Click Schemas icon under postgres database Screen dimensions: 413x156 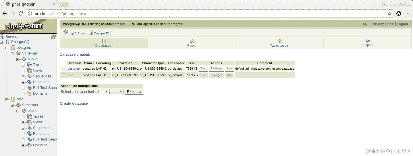coord(19,53)
